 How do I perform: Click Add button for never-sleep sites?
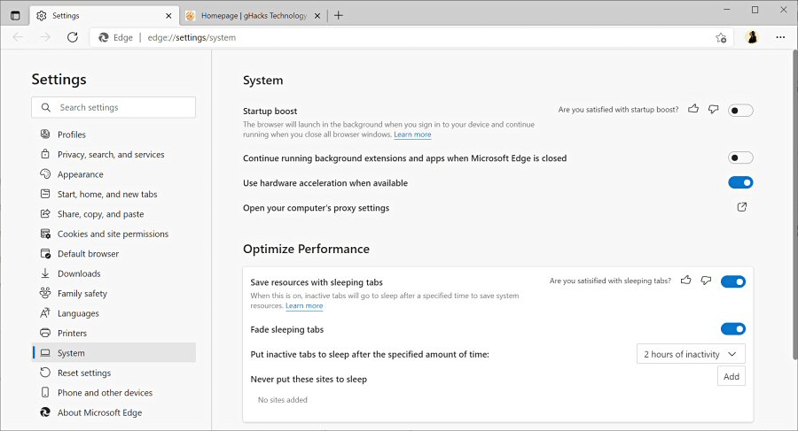(x=731, y=376)
